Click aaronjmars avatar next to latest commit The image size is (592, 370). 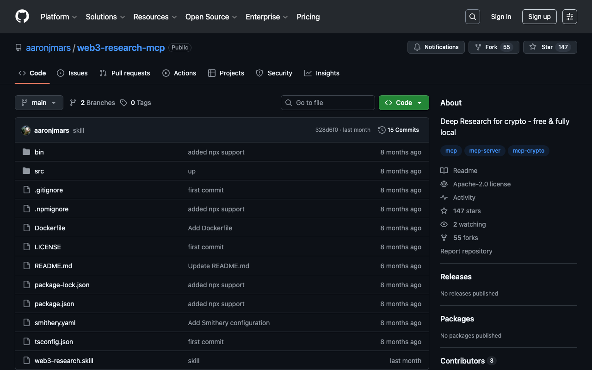tap(26, 130)
